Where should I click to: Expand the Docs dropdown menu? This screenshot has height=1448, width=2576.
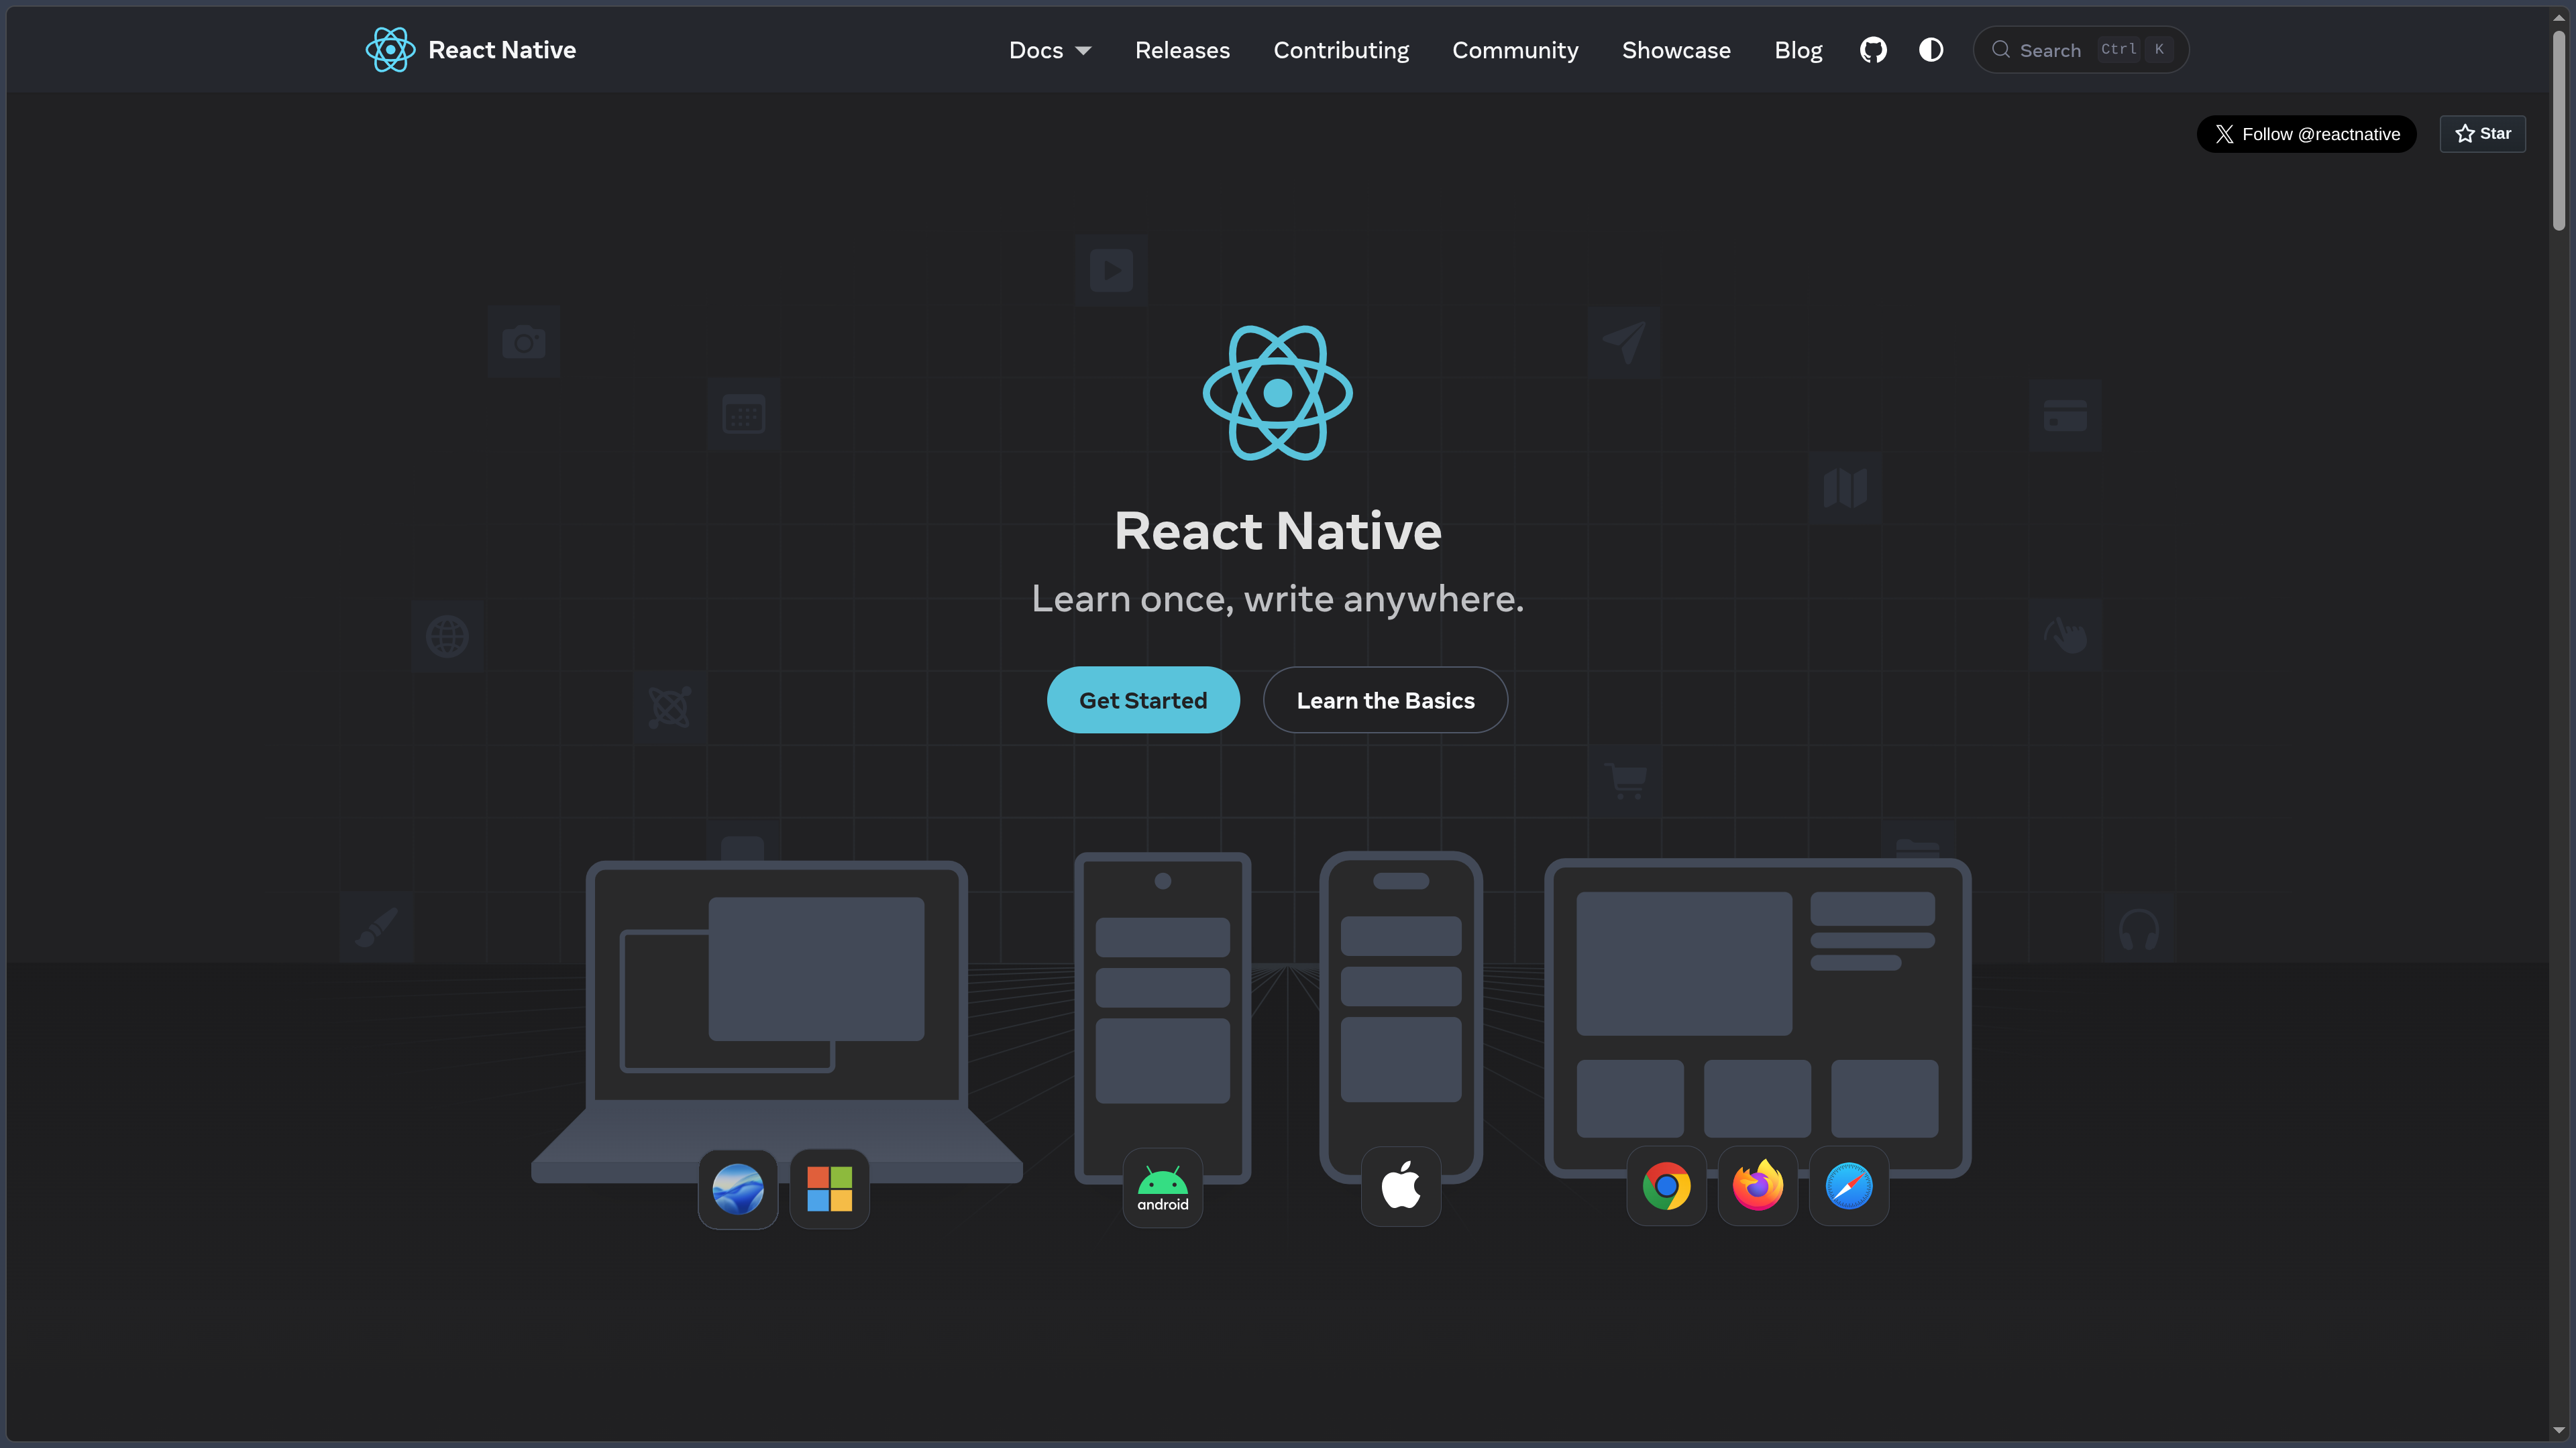click(1049, 50)
